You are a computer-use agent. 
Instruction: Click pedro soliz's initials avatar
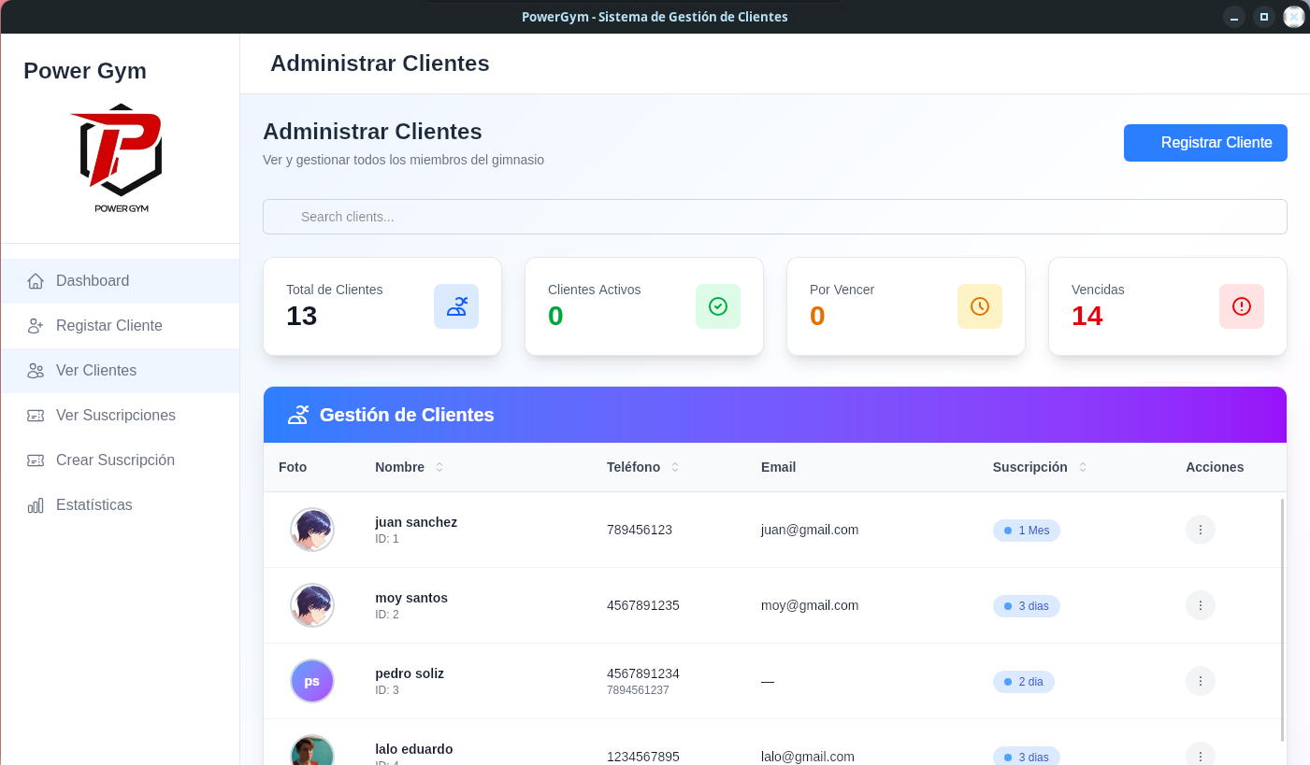tap(312, 681)
